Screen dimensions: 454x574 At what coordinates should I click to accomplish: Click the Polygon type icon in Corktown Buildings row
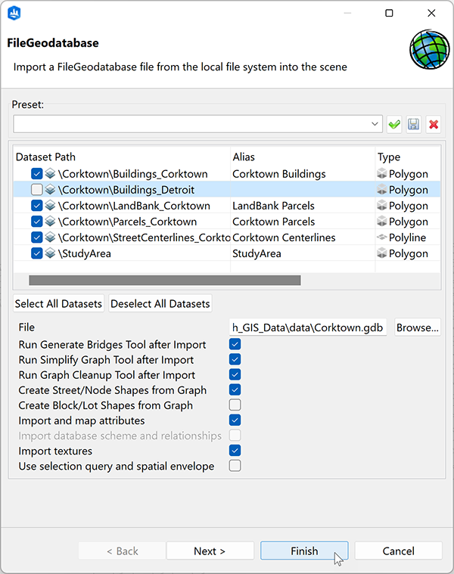[x=382, y=173]
